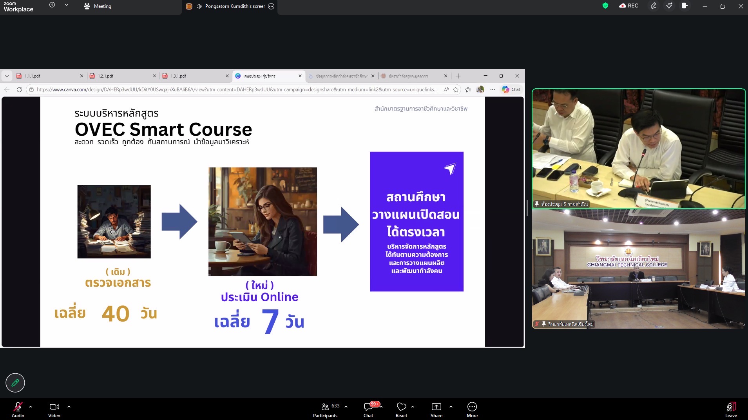Unmute microphone with the Audio button
Viewport: 748px width, 420px height.
coord(18,409)
